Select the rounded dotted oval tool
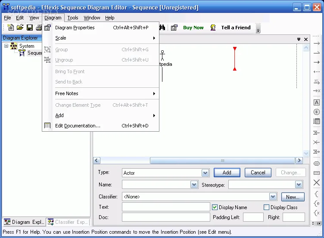The width and height of the screenshot is (324, 238). tap(317, 164)
